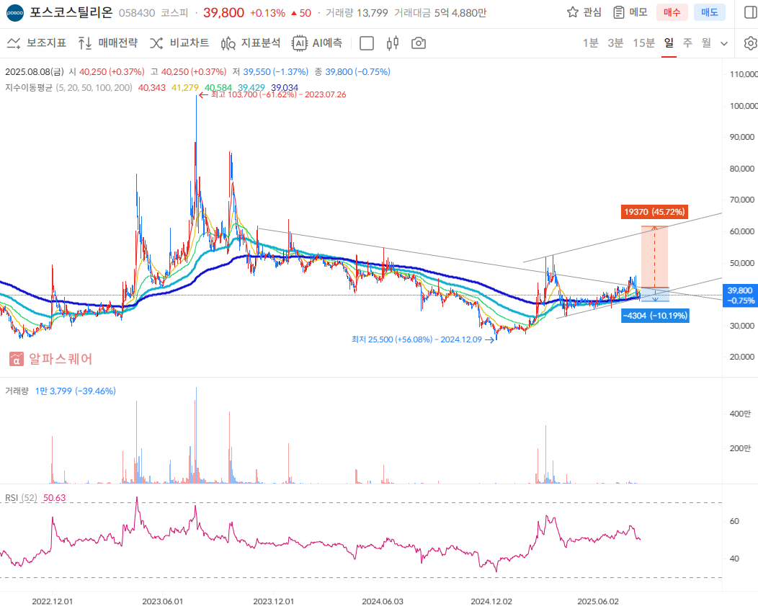Screen dimensions: 758x609
Task: Click the green EMA value 40,584
Action: (218, 87)
